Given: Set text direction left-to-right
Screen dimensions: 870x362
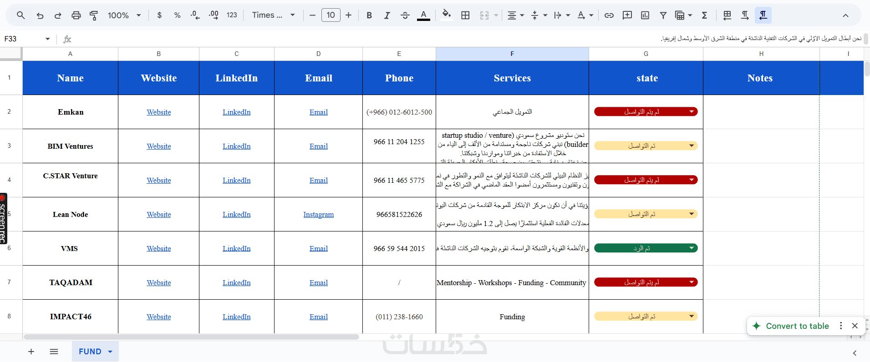Looking at the screenshot, I should pos(745,15).
